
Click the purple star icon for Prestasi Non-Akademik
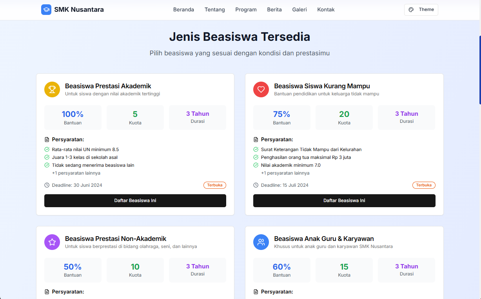[52, 242]
